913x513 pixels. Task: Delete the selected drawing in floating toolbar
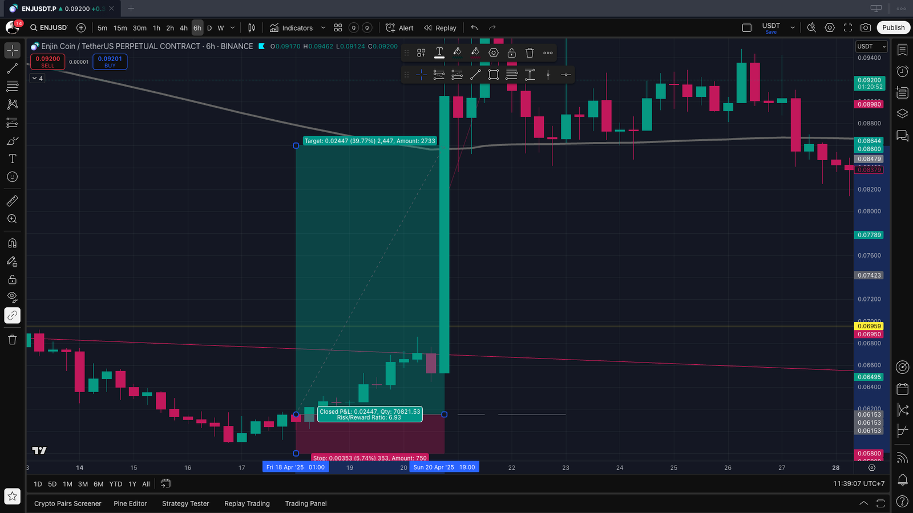pyautogui.click(x=530, y=52)
